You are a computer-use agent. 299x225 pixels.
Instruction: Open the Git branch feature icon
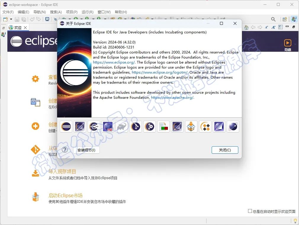(x=136, y=127)
